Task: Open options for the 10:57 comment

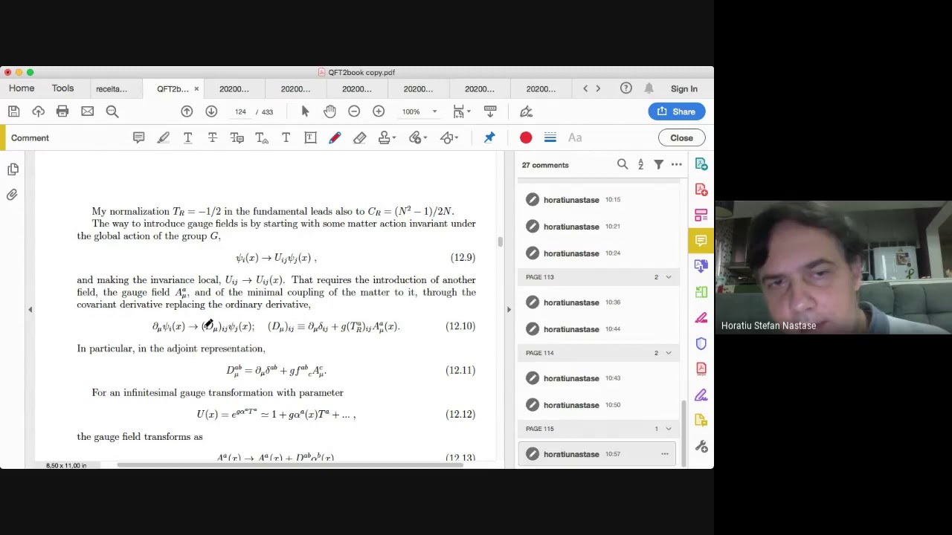Action: pyautogui.click(x=665, y=454)
